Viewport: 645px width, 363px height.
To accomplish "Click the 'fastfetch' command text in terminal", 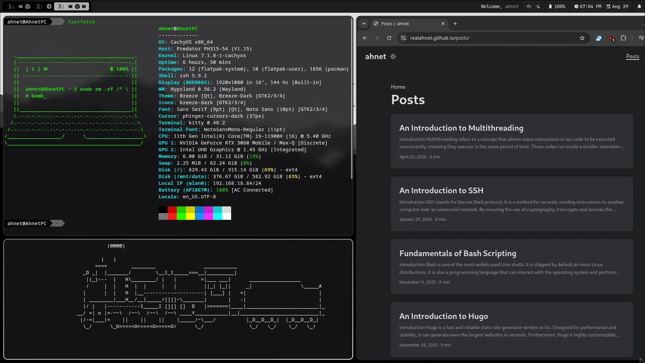I will [81, 22].
